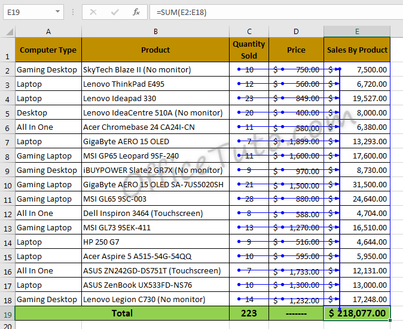Select the dashed Price total cell in row 19
Viewport: 403px width, 329px height.
click(296, 313)
